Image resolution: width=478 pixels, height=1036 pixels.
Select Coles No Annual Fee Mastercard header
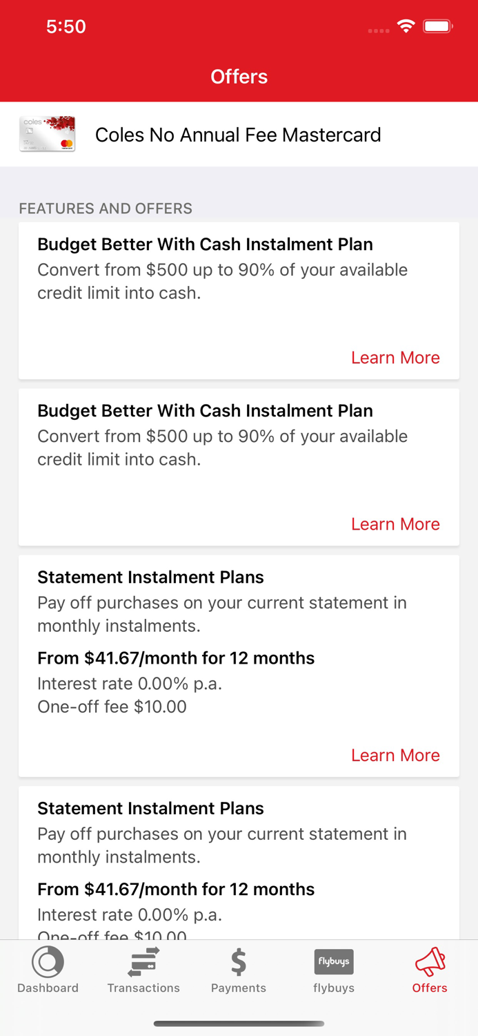click(x=239, y=135)
